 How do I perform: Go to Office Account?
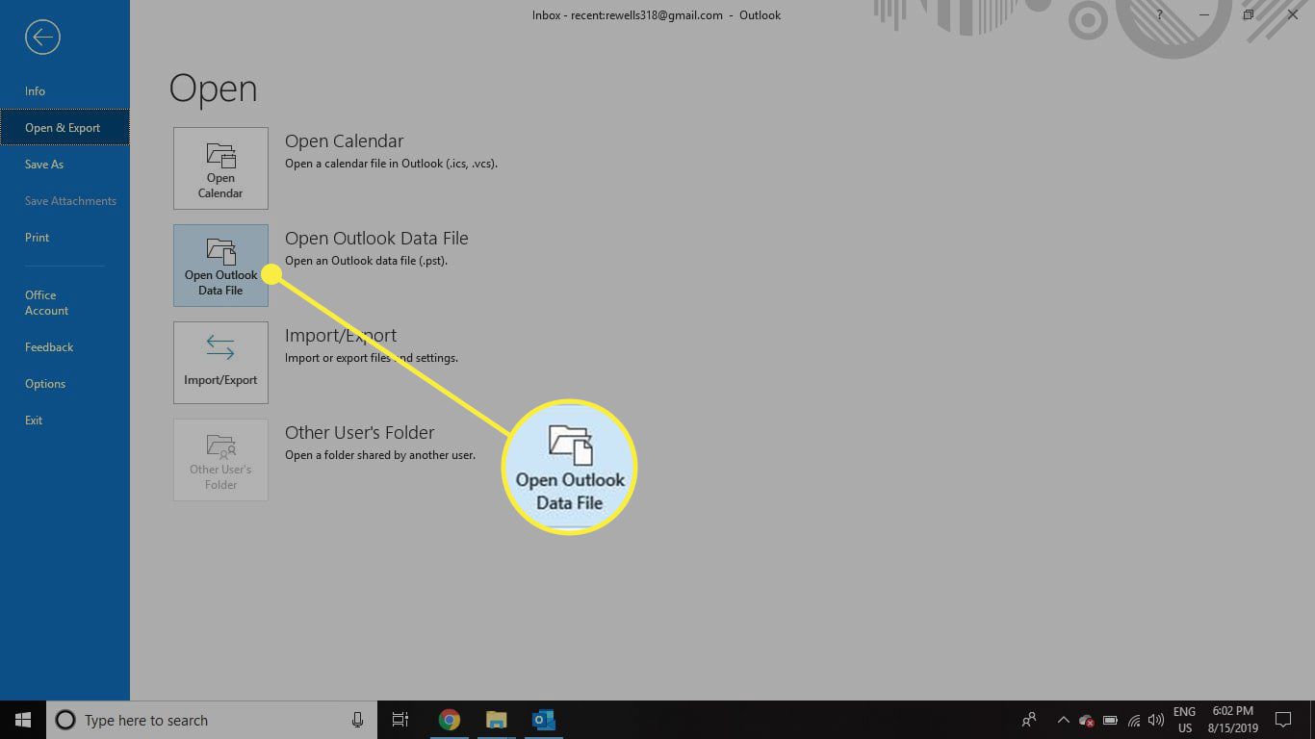point(46,303)
